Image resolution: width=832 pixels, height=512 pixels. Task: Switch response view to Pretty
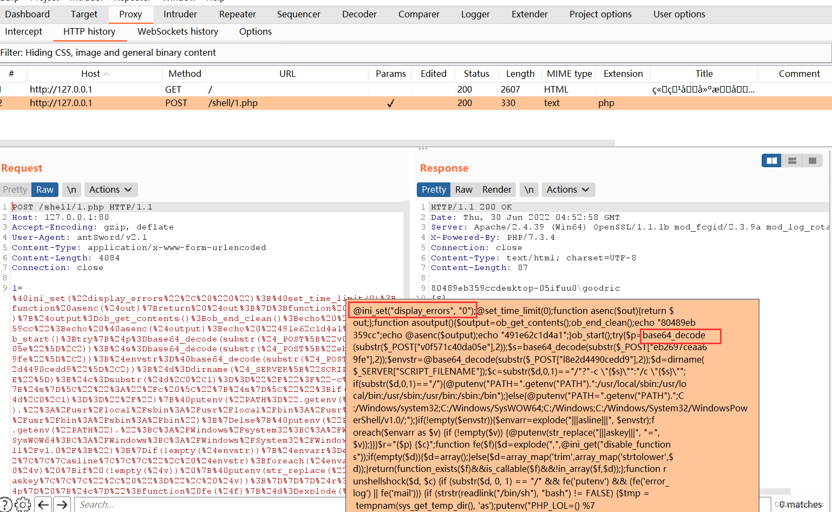[434, 189]
